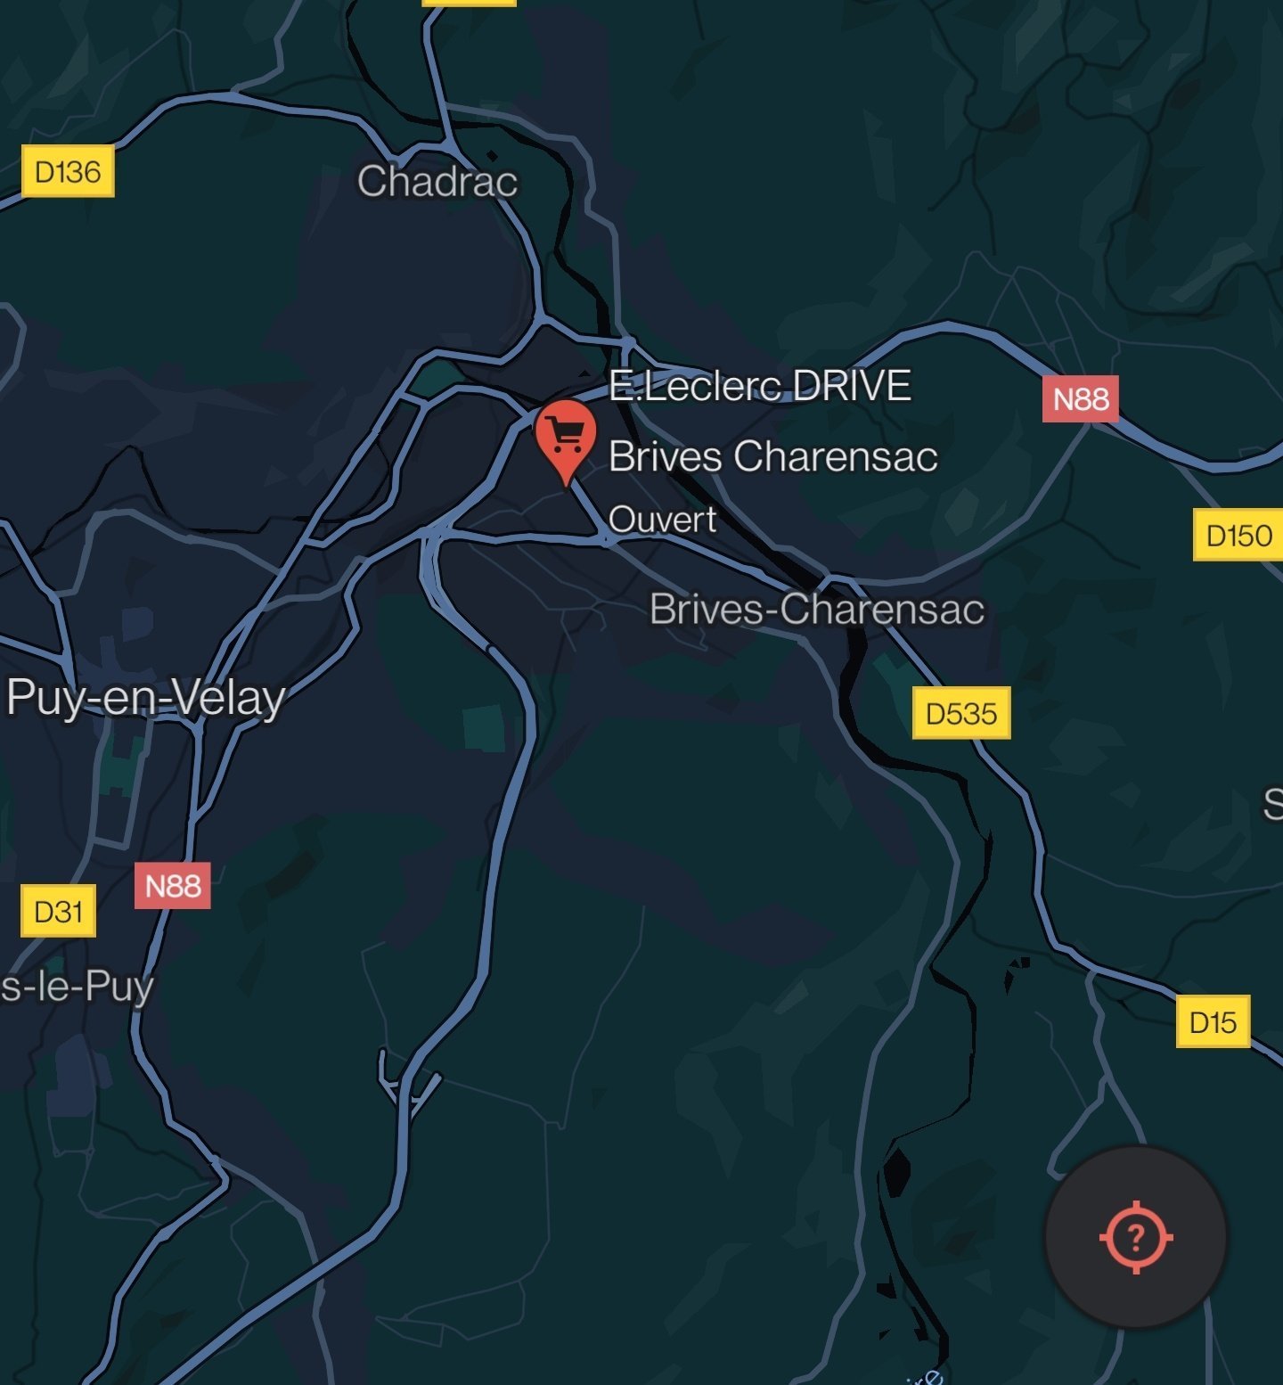Tap the Brives Charensac store name
This screenshot has height=1385, width=1283.
point(773,456)
